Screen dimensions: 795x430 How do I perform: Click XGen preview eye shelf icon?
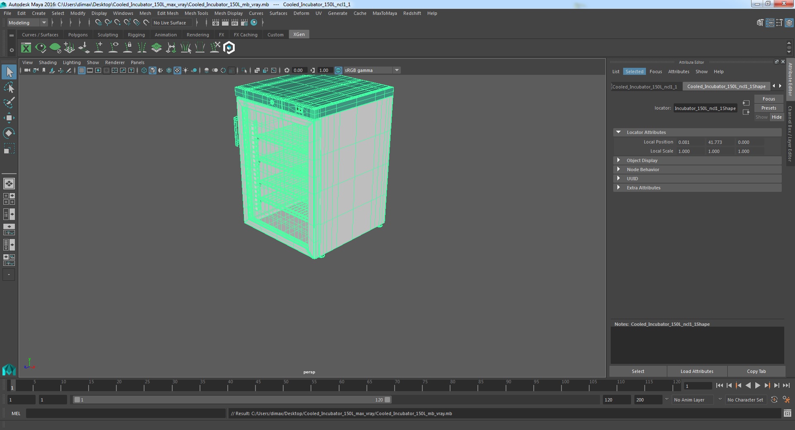point(41,48)
